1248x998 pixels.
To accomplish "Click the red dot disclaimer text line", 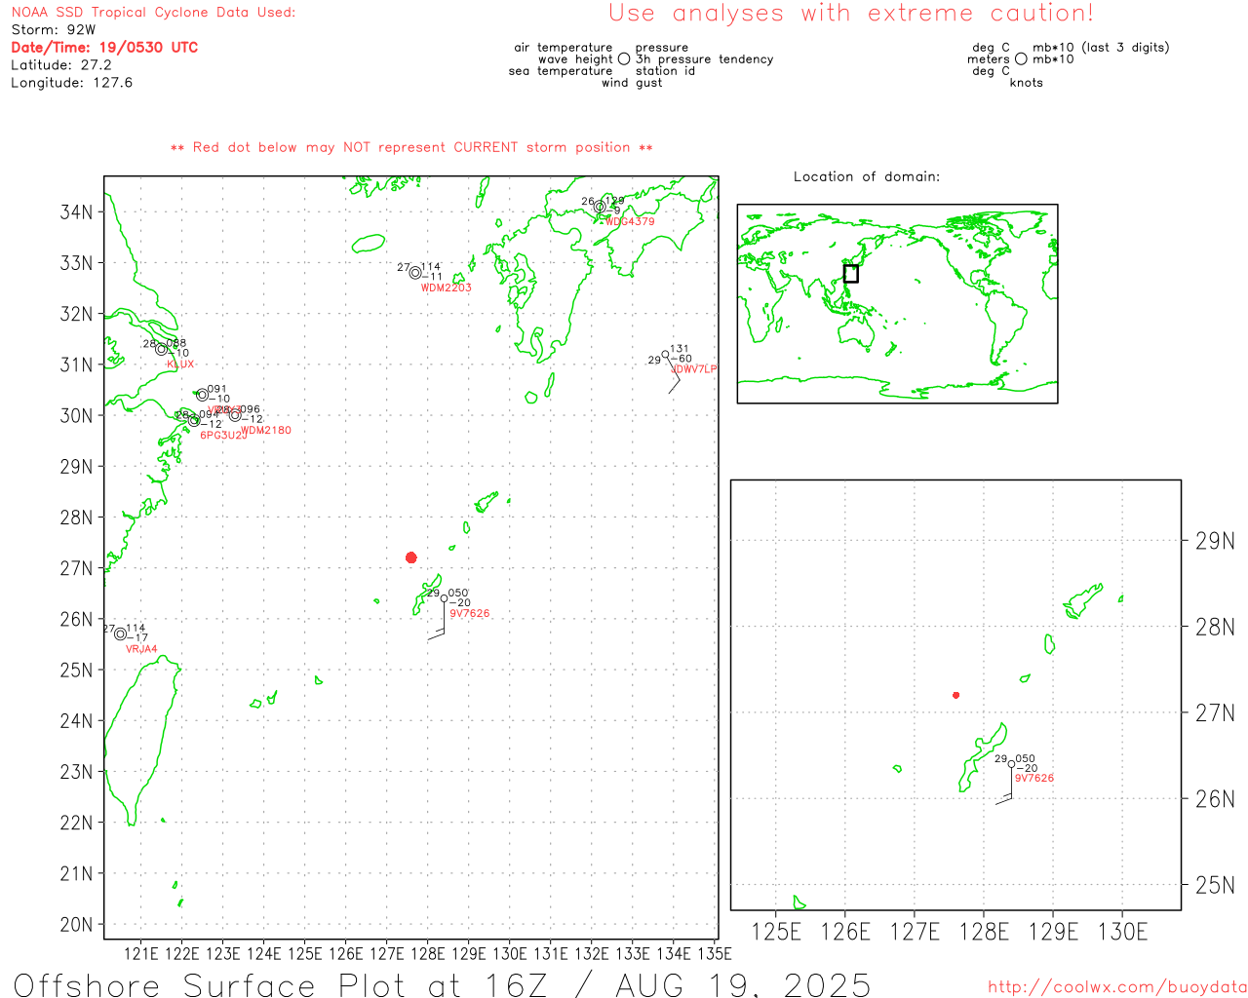I will 411,148.
